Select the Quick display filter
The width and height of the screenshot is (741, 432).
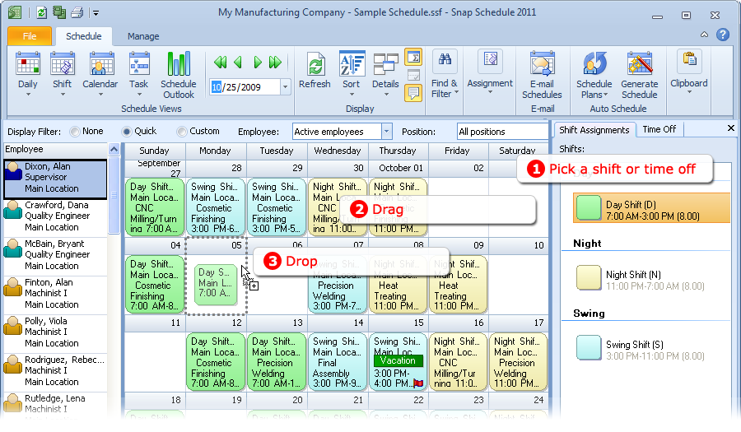pyautogui.click(x=126, y=132)
